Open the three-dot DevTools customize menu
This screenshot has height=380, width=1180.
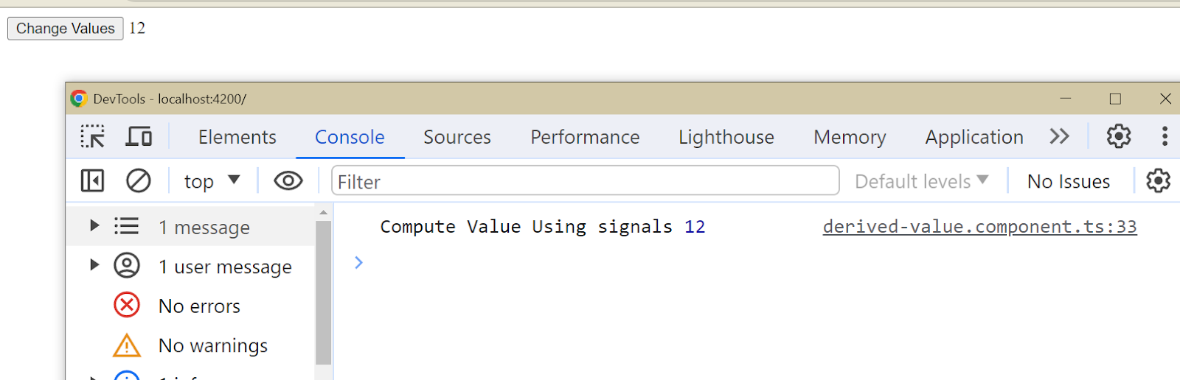coord(1165,136)
